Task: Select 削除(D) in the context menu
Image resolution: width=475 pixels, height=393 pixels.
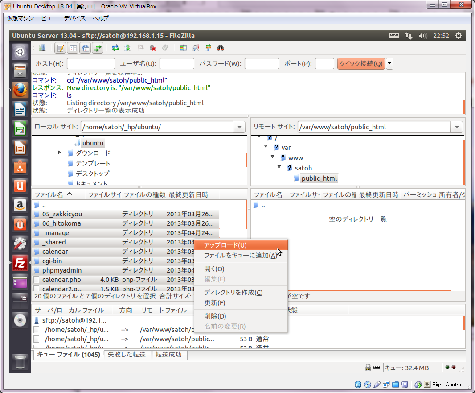Action: pos(241,316)
